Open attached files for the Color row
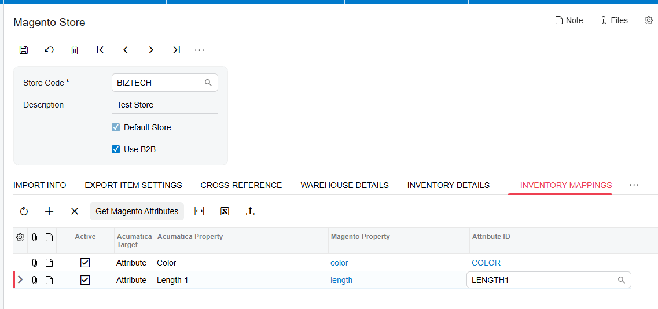Image resolution: width=658 pixels, height=309 pixels. pyautogui.click(x=34, y=263)
